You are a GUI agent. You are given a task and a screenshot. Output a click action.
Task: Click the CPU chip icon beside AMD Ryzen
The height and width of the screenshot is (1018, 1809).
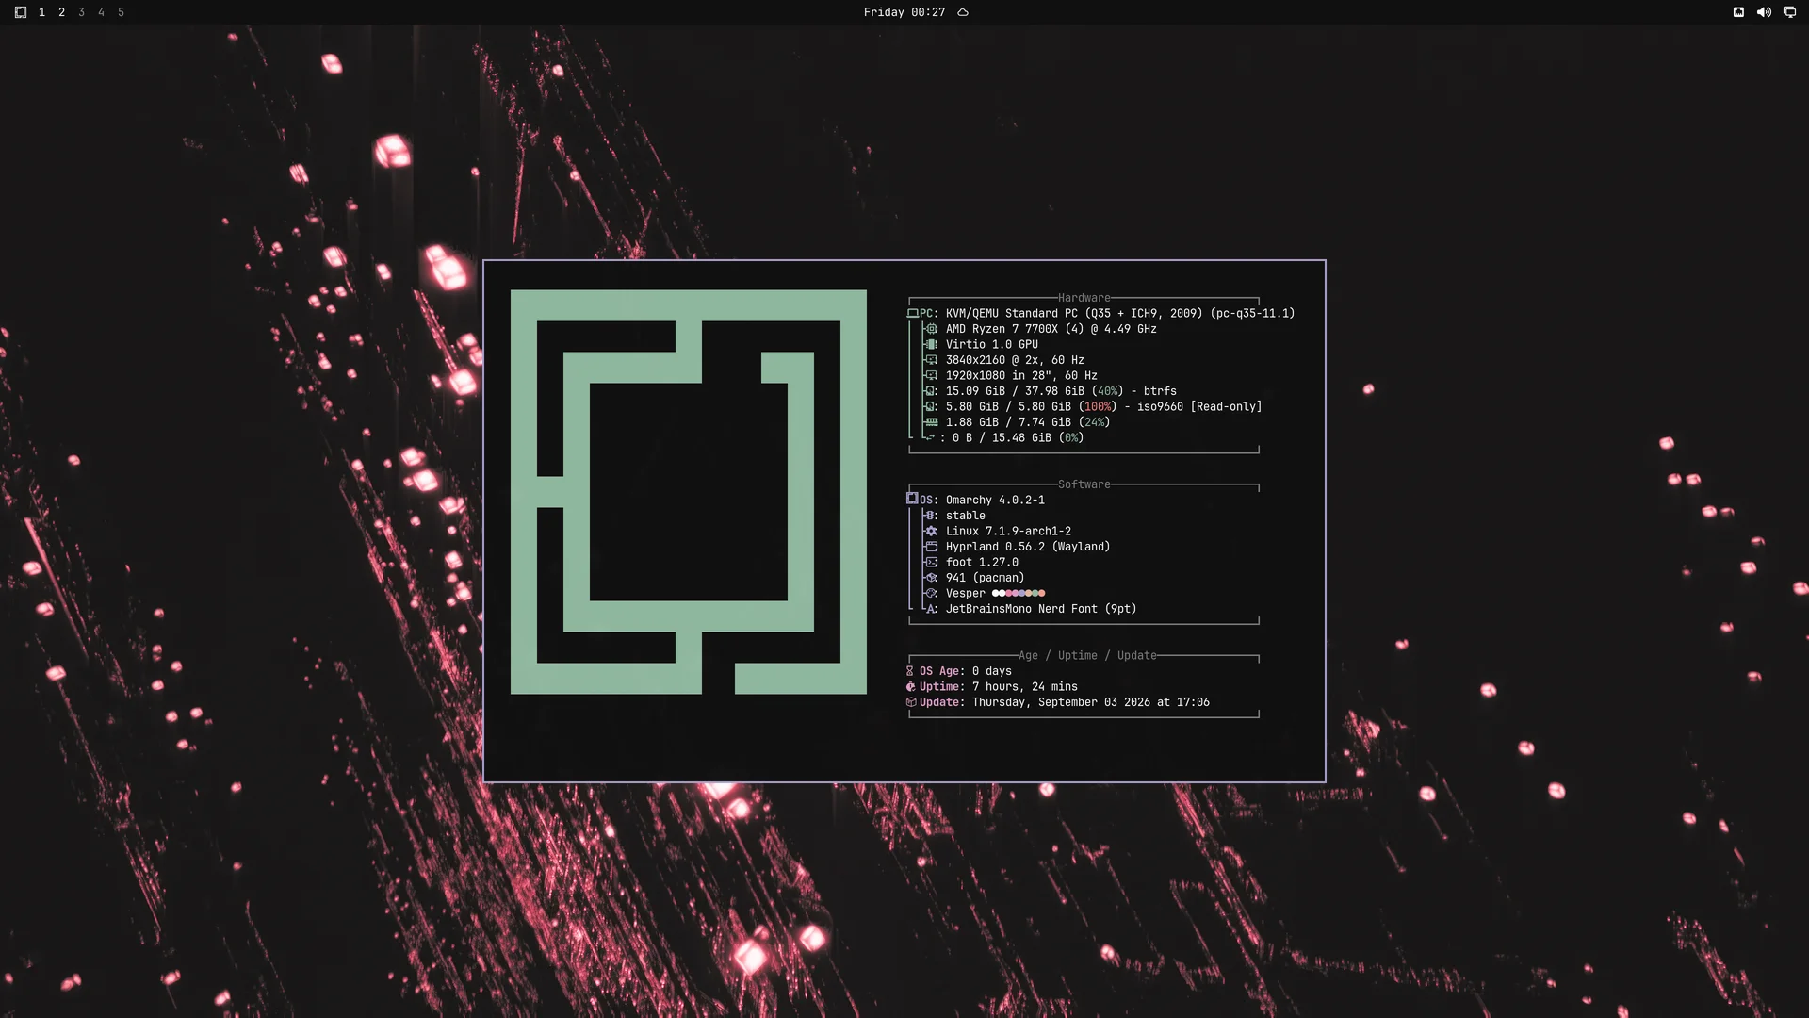click(931, 329)
